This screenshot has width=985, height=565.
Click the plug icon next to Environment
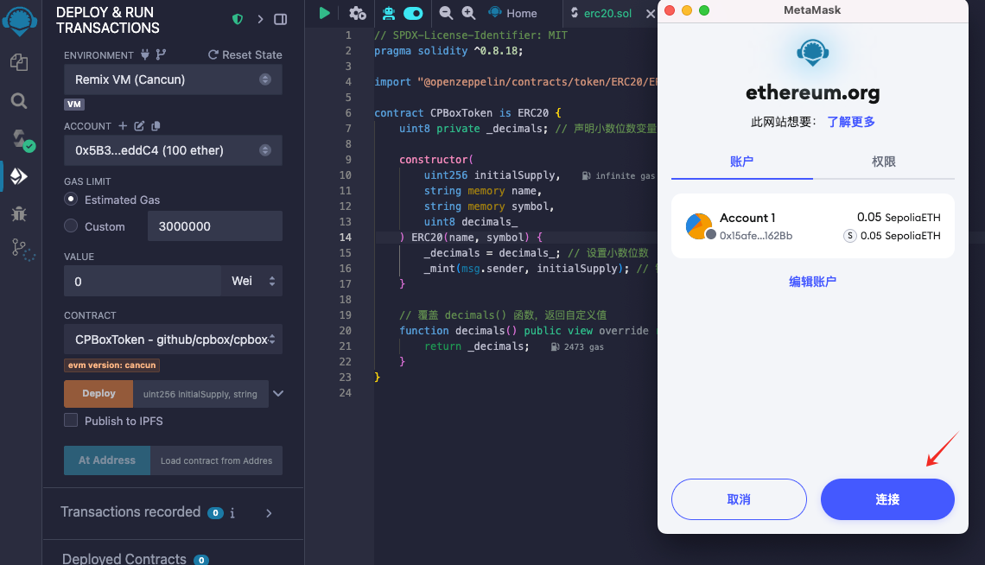(x=145, y=54)
